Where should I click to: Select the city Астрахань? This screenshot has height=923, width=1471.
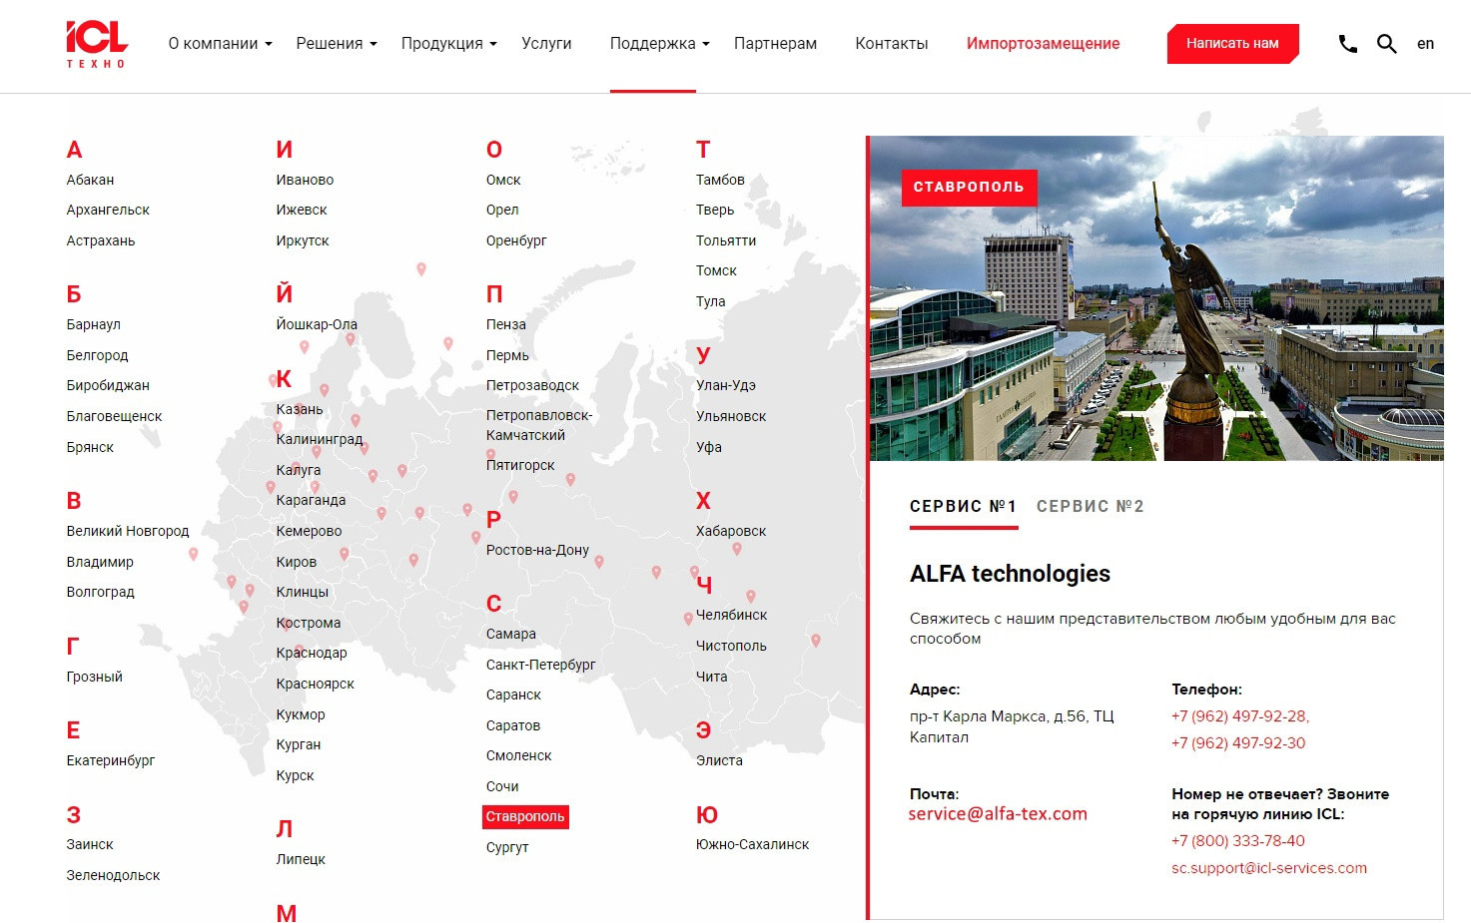click(x=101, y=241)
